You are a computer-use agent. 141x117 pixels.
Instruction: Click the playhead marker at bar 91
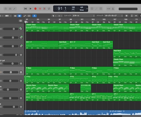tap(26, 22)
